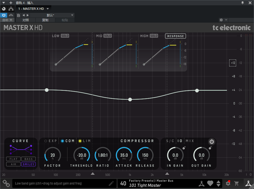This screenshot has height=189, width=254.
Task: Select the SMILEY curve preset
Action: 28,164
